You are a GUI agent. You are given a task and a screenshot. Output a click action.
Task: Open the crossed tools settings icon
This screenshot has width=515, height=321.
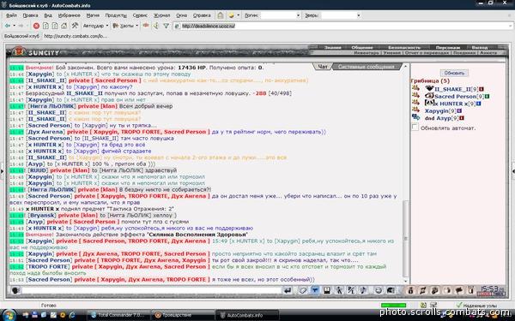(75, 26)
